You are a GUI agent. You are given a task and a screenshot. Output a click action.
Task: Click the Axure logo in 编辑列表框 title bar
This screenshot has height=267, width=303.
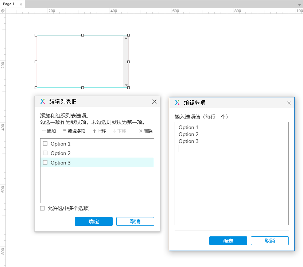pyautogui.click(x=43, y=101)
